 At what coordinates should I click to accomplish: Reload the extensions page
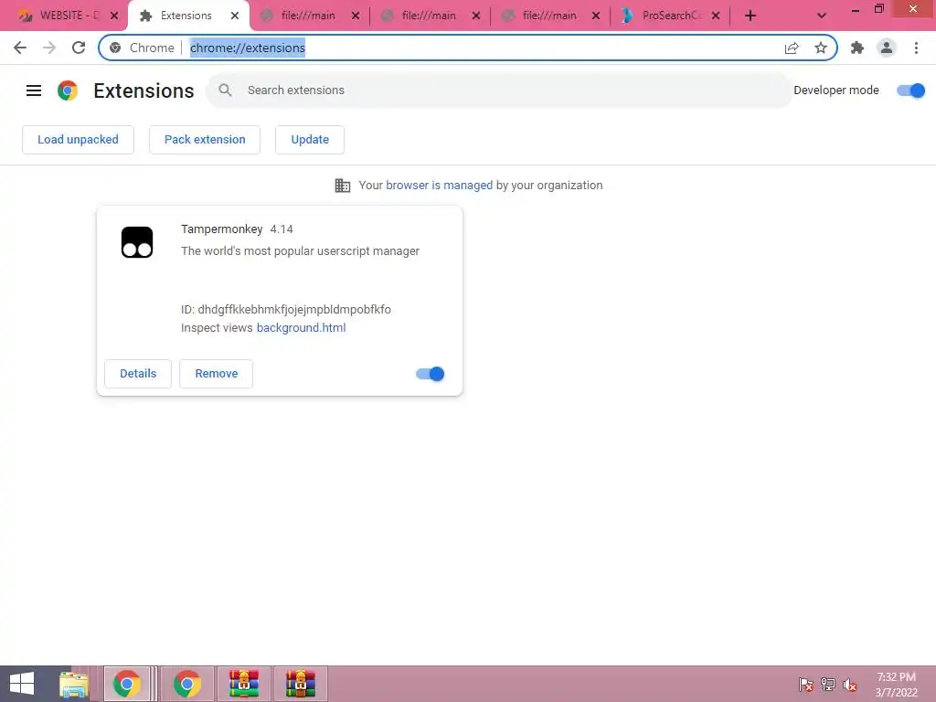[x=79, y=48]
